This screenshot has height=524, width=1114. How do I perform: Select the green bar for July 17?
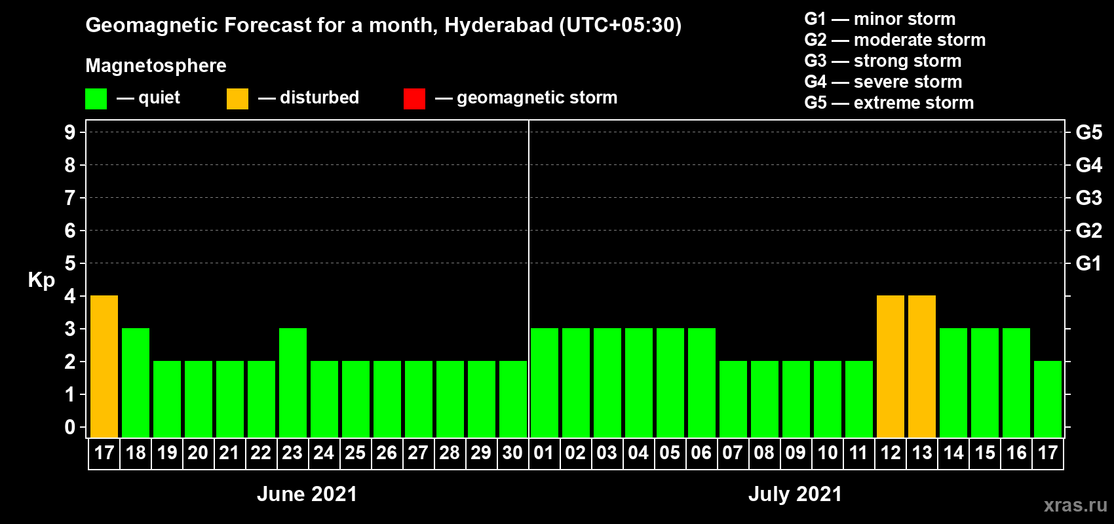tap(1048, 399)
